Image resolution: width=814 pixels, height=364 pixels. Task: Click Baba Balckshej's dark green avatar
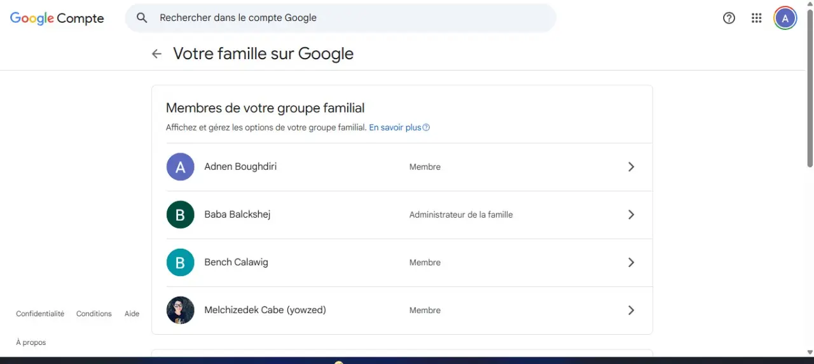pyautogui.click(x=181, y=214)
